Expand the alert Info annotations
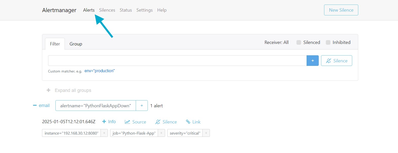 point(109,122)
